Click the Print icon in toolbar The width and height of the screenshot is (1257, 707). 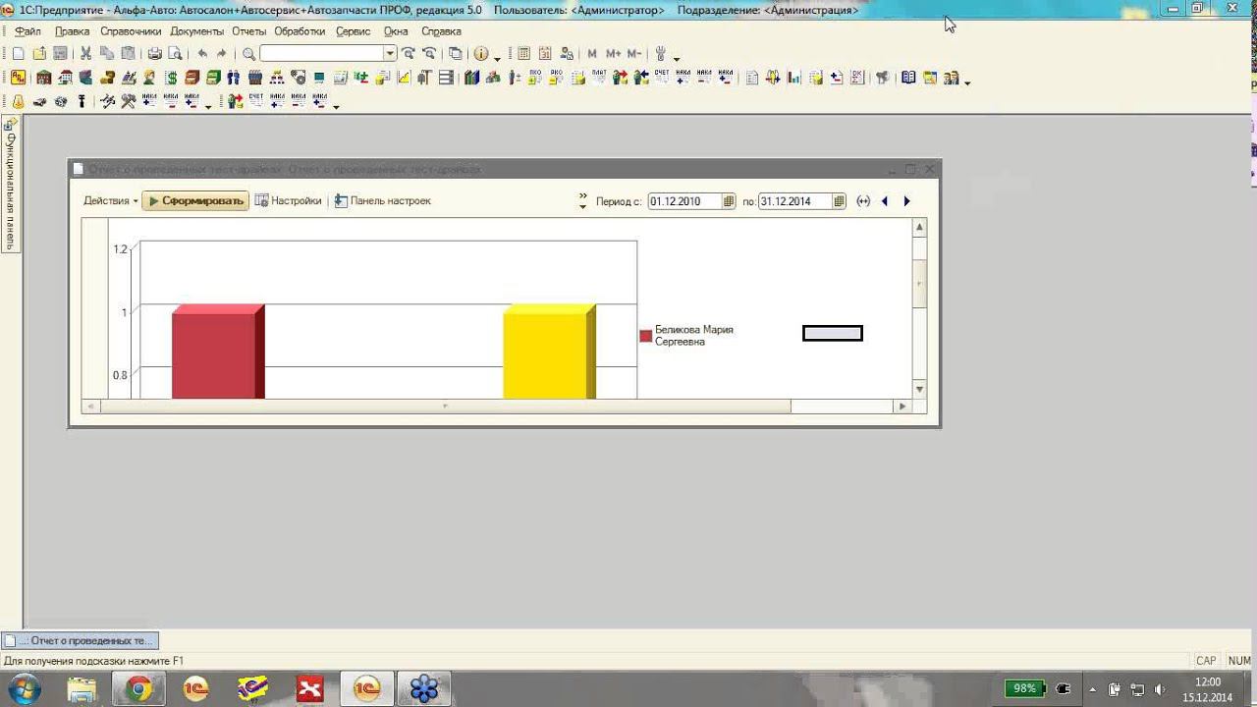(154, 54)
